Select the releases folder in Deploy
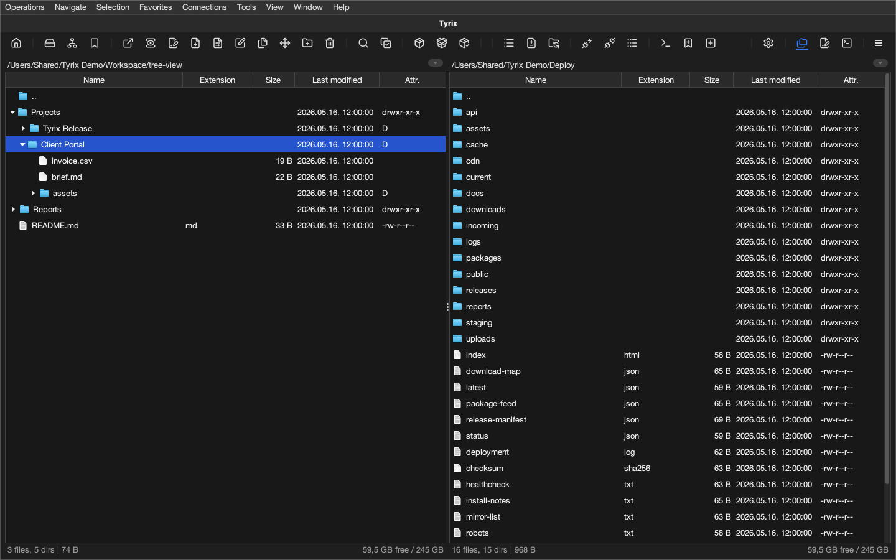The width and height of the screenshot is (896, 560). point(666,290)
